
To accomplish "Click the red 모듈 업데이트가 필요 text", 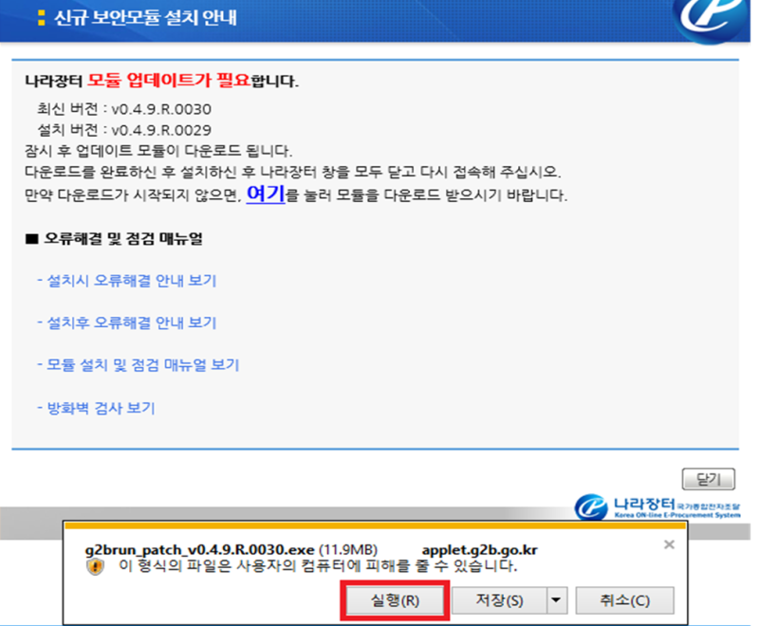I will click(169, 80).
